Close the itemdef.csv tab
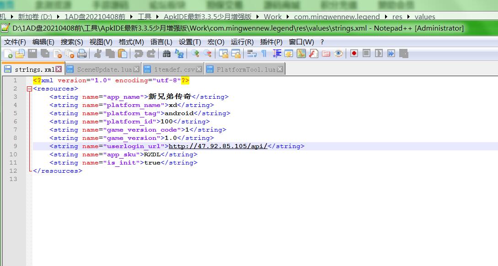The image size is (498, 266). click(199, 69)
